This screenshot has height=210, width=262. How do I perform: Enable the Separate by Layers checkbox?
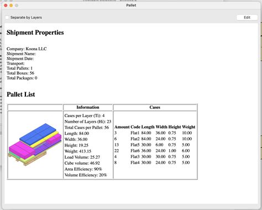(7, 18)
